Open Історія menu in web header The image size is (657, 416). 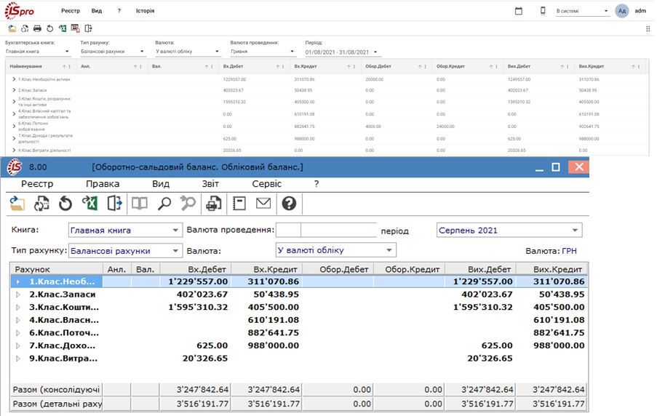pos(145,11)
